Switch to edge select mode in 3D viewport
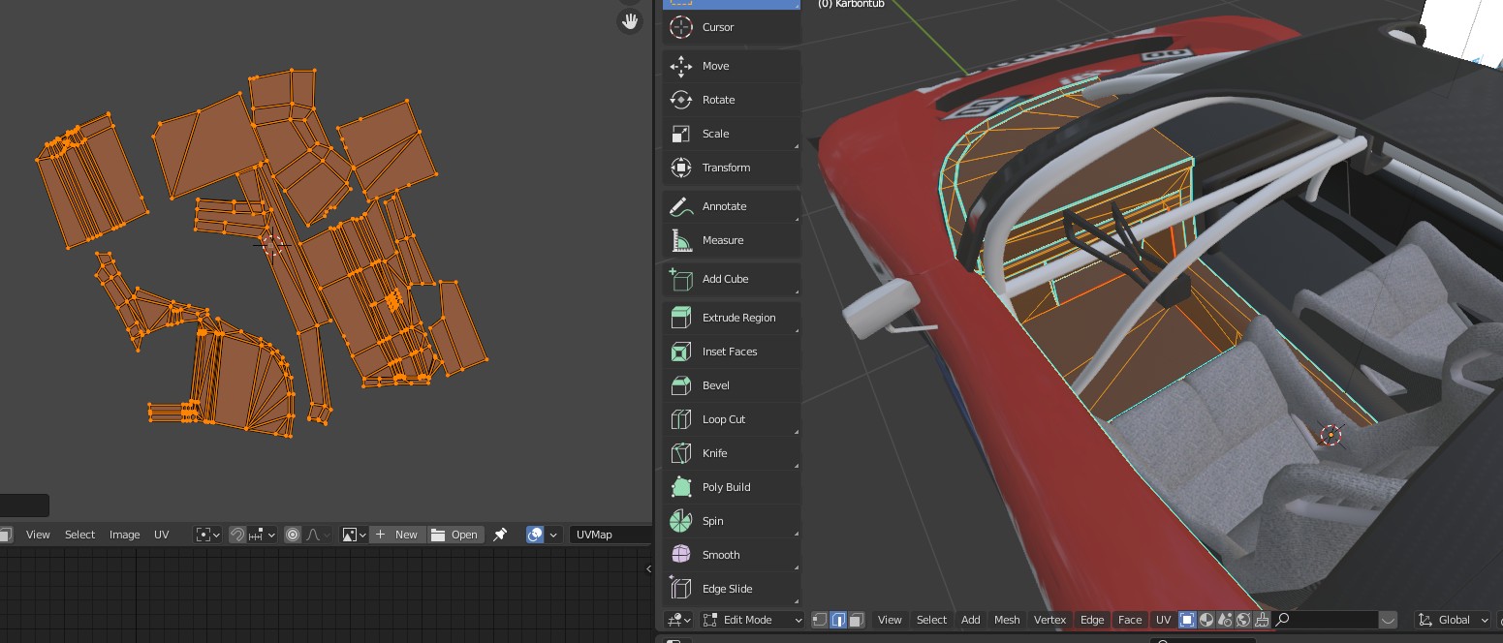This screenshot has height=643, width=1503. (x=838, y=620)
